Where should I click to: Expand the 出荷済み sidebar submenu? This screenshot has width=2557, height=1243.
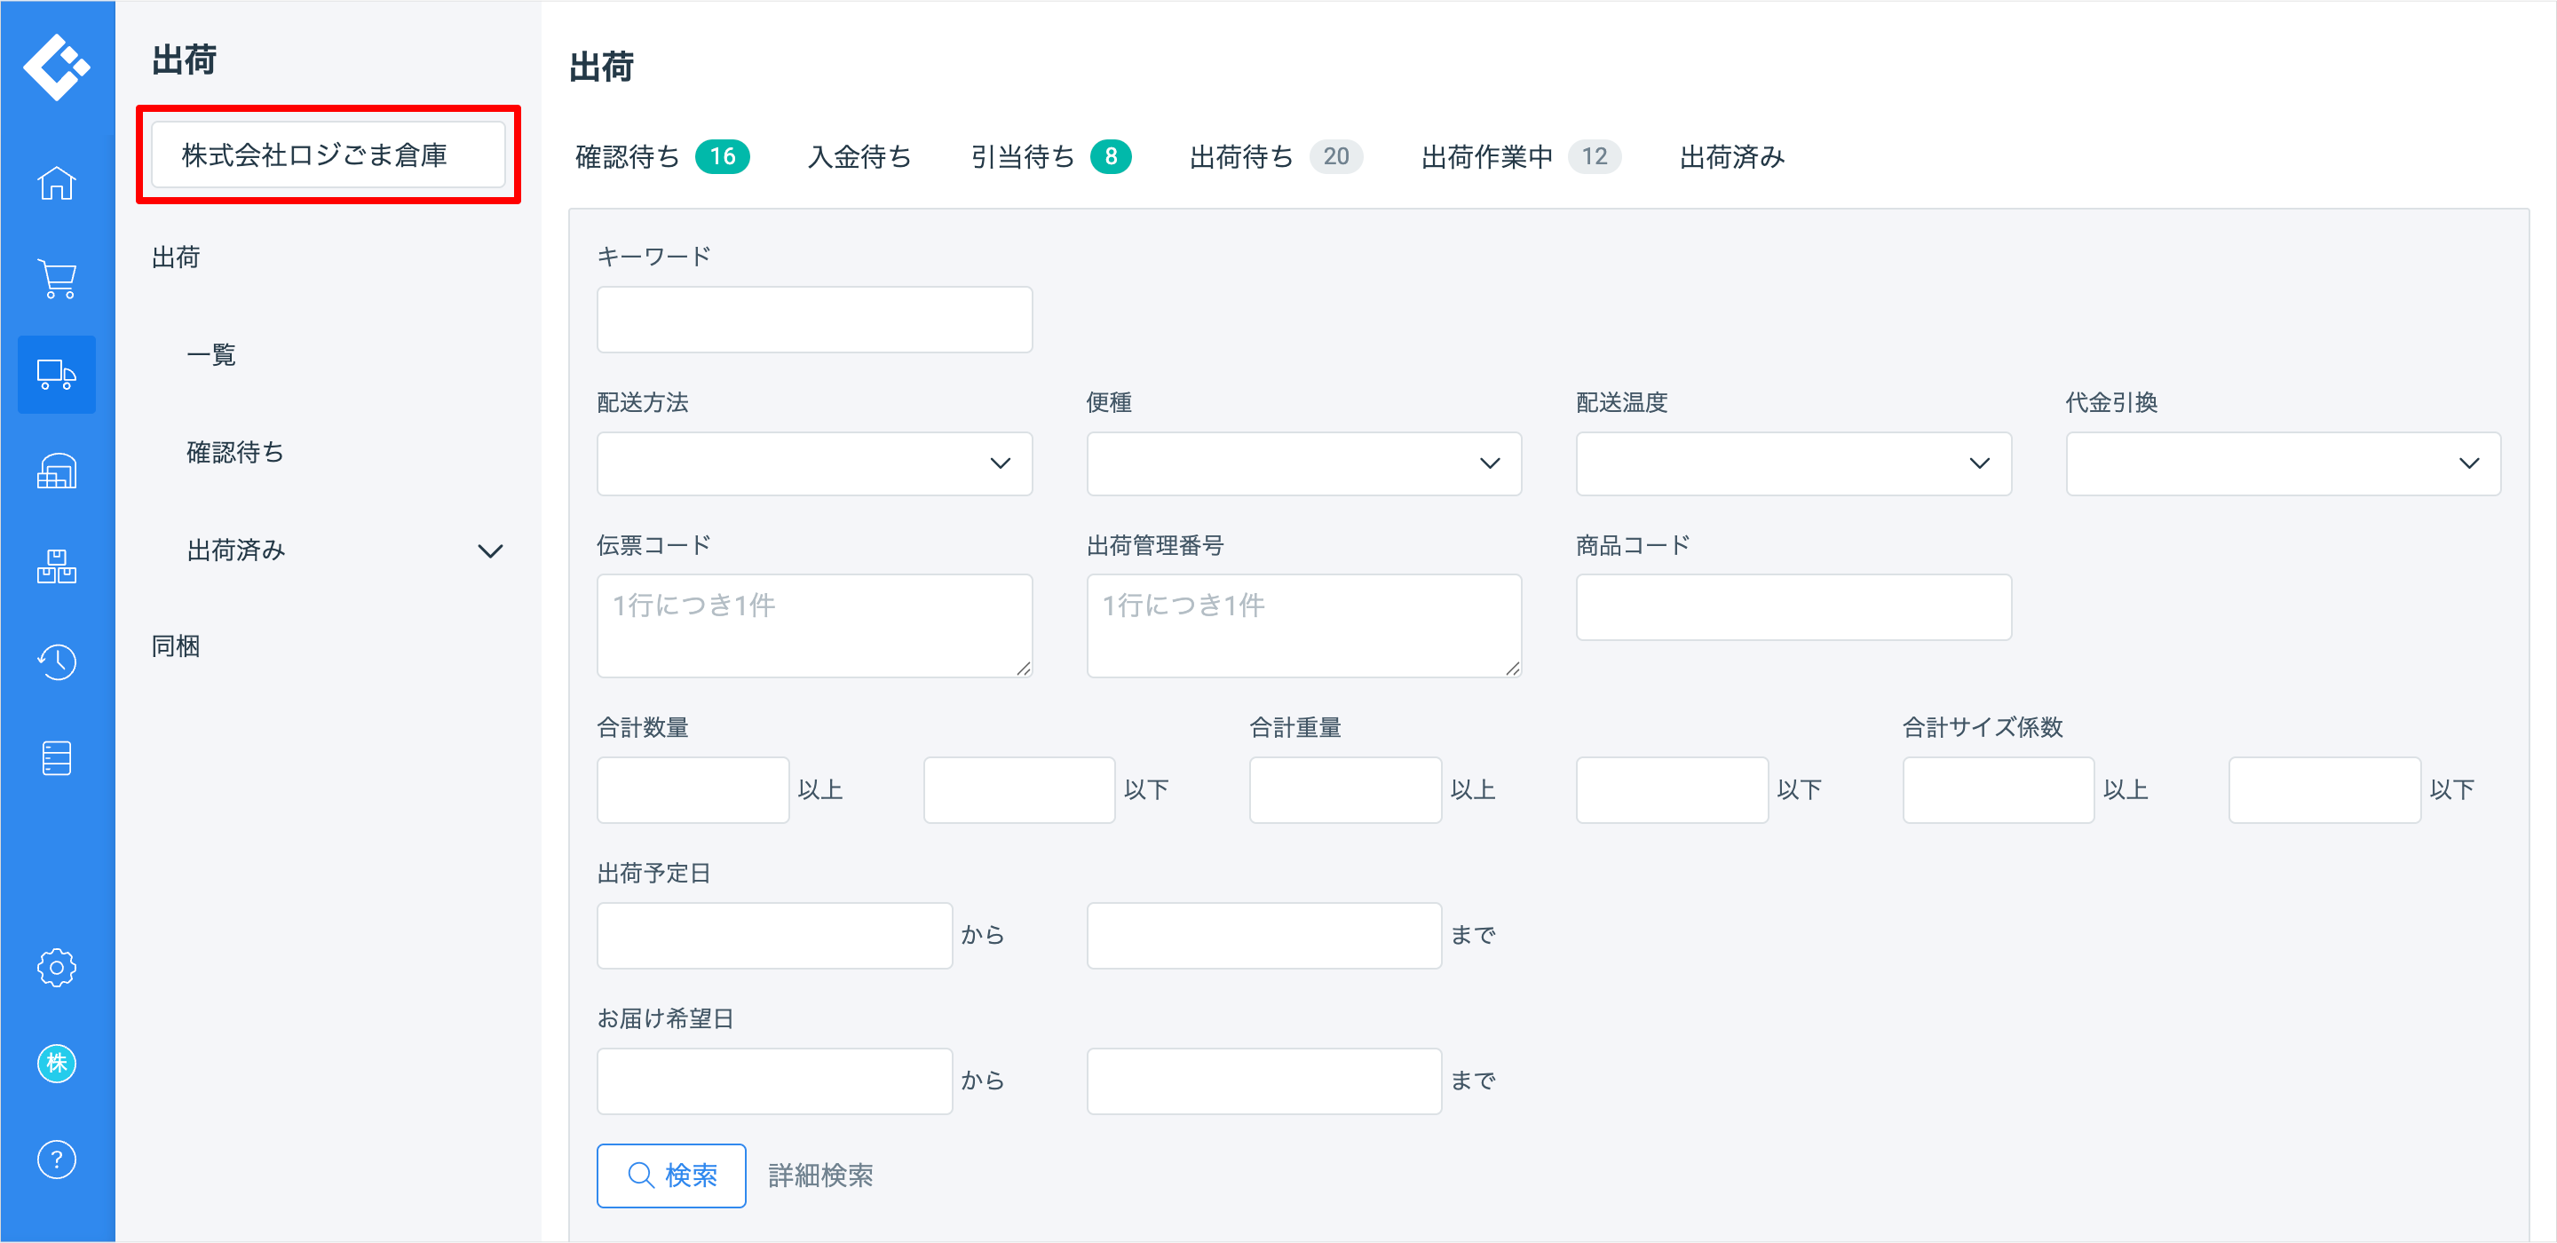tap(490, 551)
